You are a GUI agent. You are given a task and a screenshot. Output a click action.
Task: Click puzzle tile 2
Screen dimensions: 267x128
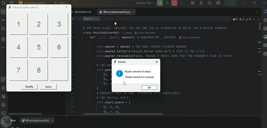[39, 24]
